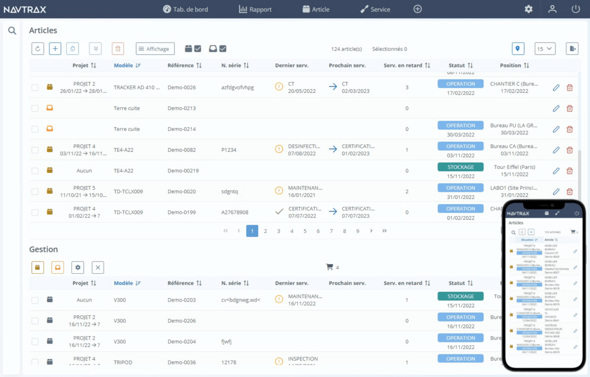The width and height of the screenshot is (590, 377).
Task: Open the map location view icon
Action: [x=518, y=48]
